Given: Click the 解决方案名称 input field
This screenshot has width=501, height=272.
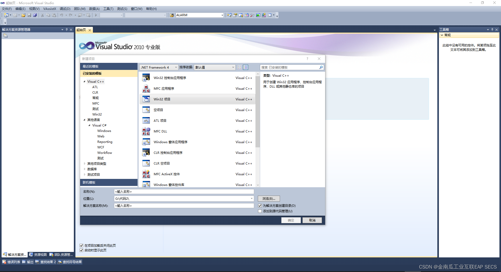Looking at the screenshot, I should (184, 205).
